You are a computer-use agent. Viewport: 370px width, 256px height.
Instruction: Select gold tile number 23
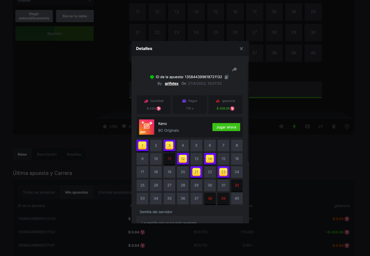[x=223, y=172]
